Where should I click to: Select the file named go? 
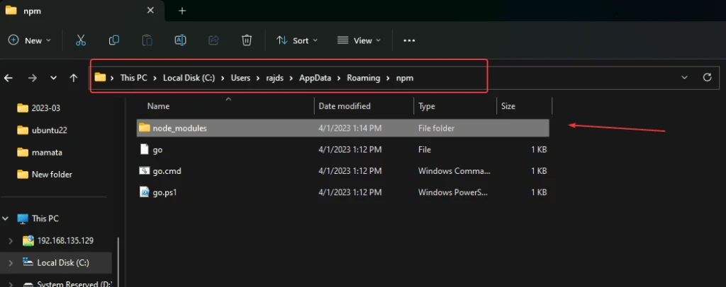tap(343, 149)
